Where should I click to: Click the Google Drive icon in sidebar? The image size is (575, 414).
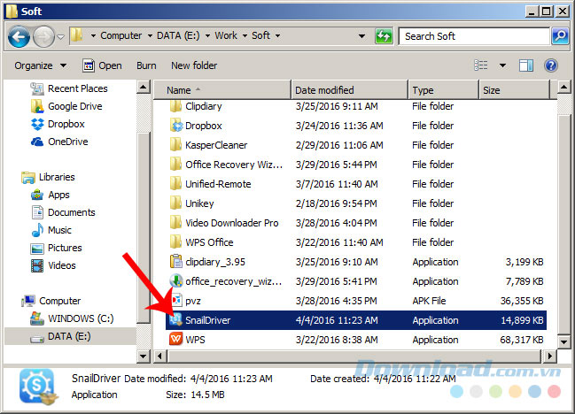[37, 106]
